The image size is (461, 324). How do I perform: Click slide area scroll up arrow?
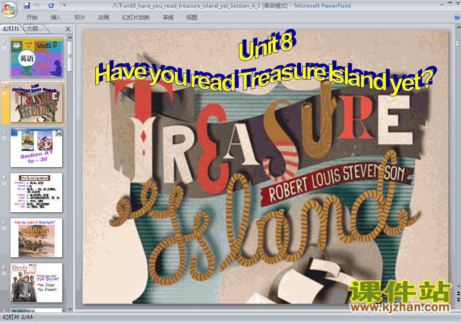[458, 27]
